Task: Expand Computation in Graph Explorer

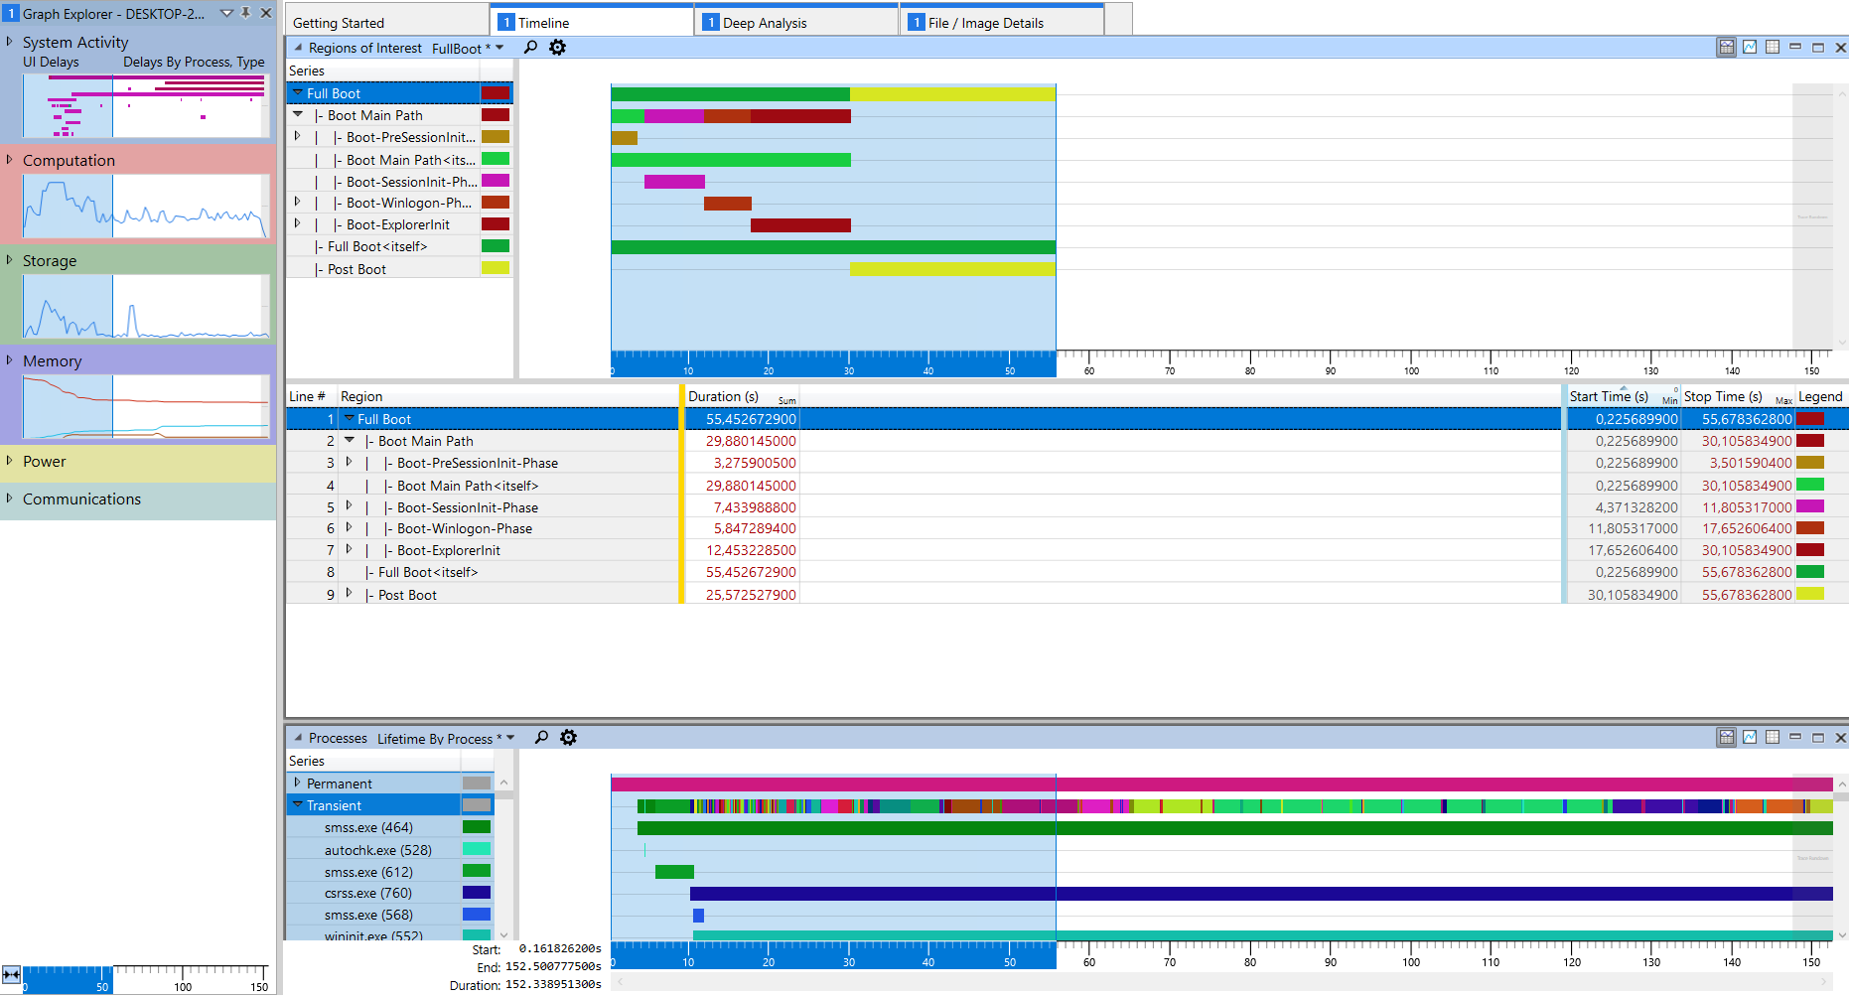Action: 10,160
